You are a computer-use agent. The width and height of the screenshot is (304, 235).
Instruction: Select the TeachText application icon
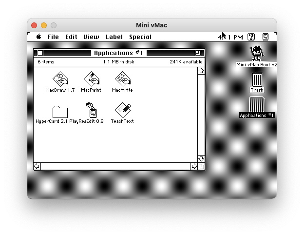123,110
